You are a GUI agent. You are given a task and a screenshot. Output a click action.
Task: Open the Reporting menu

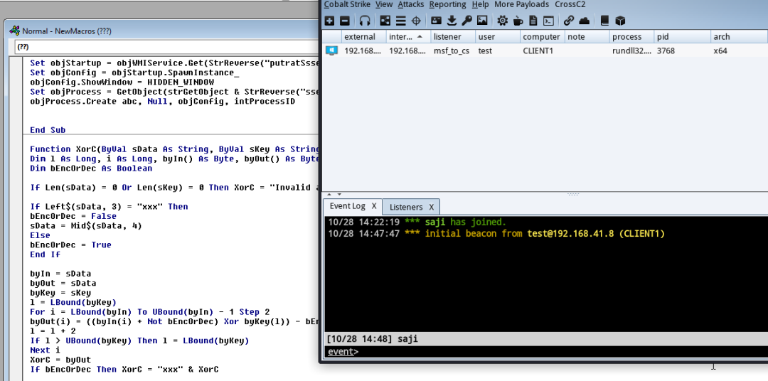pyautogui.click(x=448, y=4)
